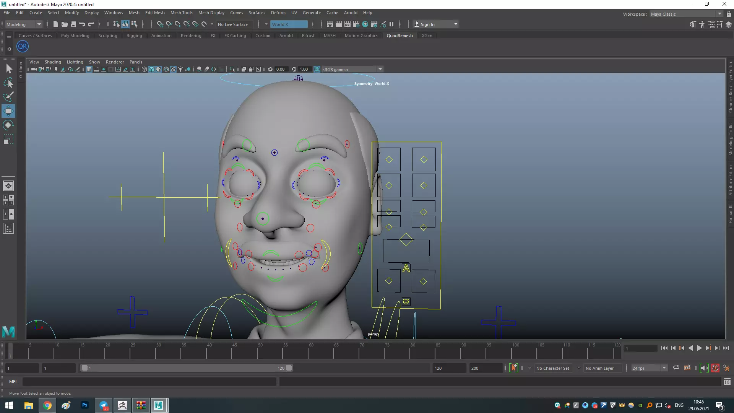Open the Hypershade sphere icon
This screenshot has height=413, width=734.
pyautogui.click(x=365, y=24)
